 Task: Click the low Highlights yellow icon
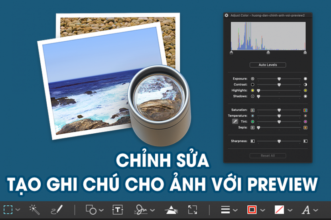tap(252, 91)
